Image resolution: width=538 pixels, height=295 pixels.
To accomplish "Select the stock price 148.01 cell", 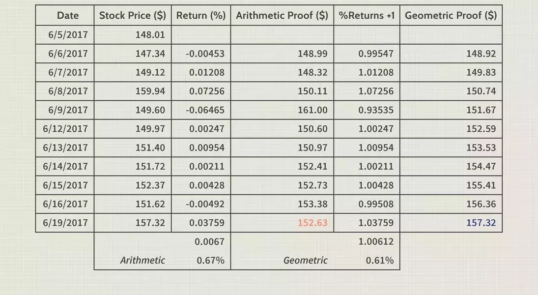I will (x=150, y=35).
